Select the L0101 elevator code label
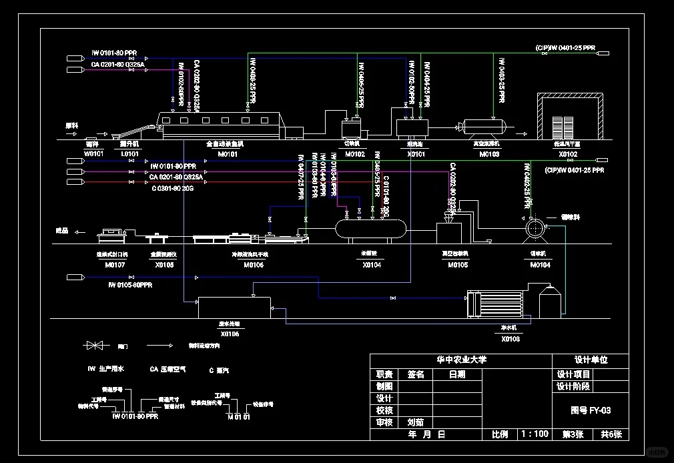This screenshot has width=674, height=463. (129, 153)
